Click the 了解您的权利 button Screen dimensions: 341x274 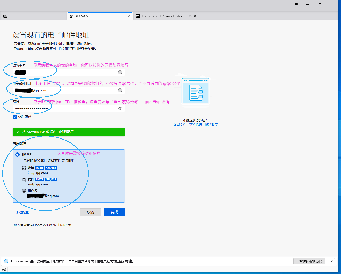tap(309, 261)
